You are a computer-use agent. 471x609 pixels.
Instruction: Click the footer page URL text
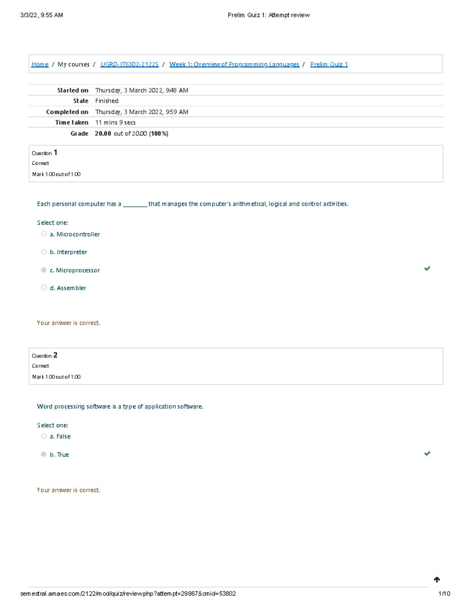(128, 594)
